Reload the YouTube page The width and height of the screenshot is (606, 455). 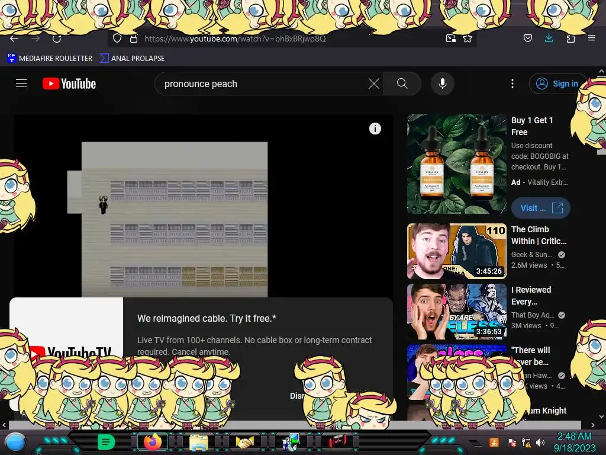coord(57,39)
